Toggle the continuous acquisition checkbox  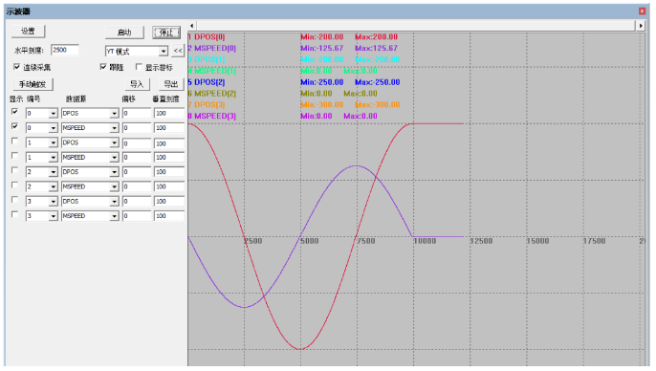coord(17,67)
